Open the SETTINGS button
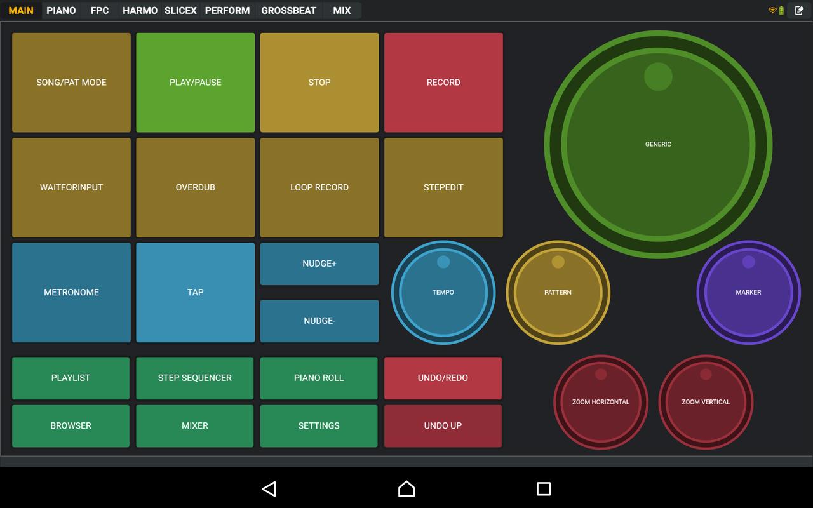Image resolution: width=813 pixels, height=508 pixels. tap(319, 425)
